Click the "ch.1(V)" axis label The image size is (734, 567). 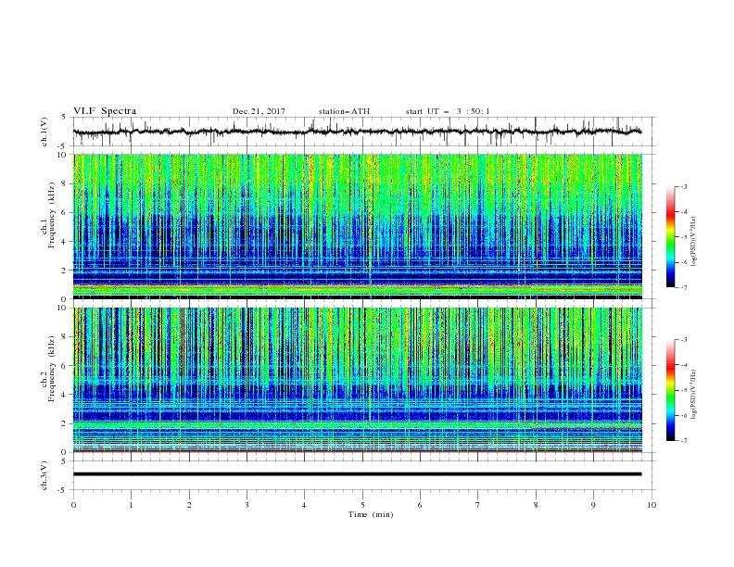[44, 132]
